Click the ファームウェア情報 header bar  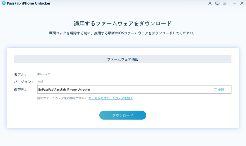point(123,59)
